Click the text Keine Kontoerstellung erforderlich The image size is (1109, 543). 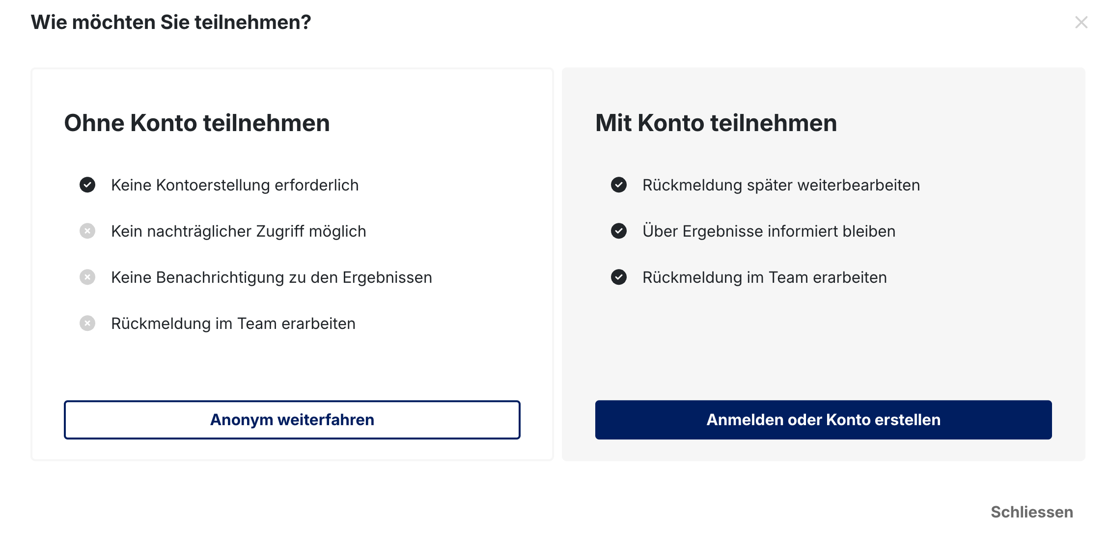[235, 185]
